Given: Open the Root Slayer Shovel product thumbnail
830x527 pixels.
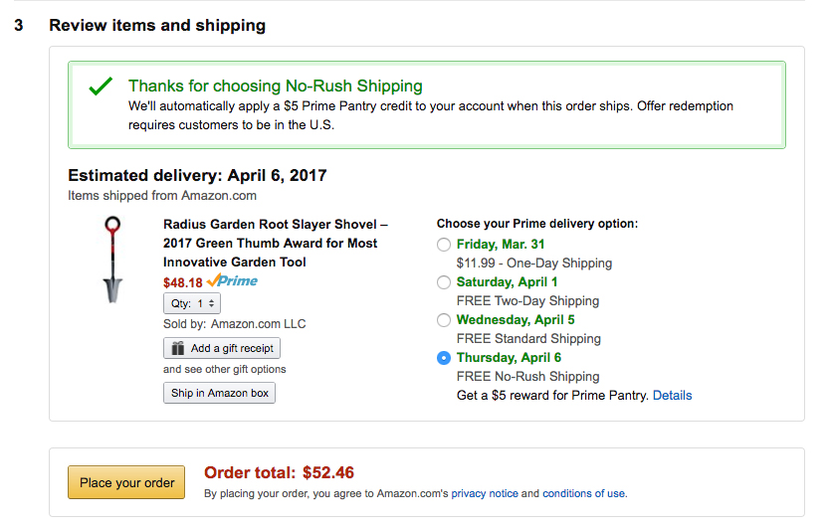Looking at the screenshot, I should point(112,260).
